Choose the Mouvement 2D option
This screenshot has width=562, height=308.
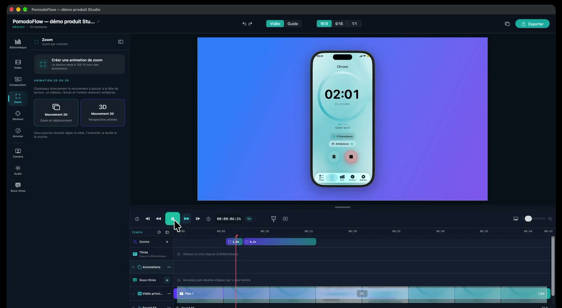(x=56, y=113)
